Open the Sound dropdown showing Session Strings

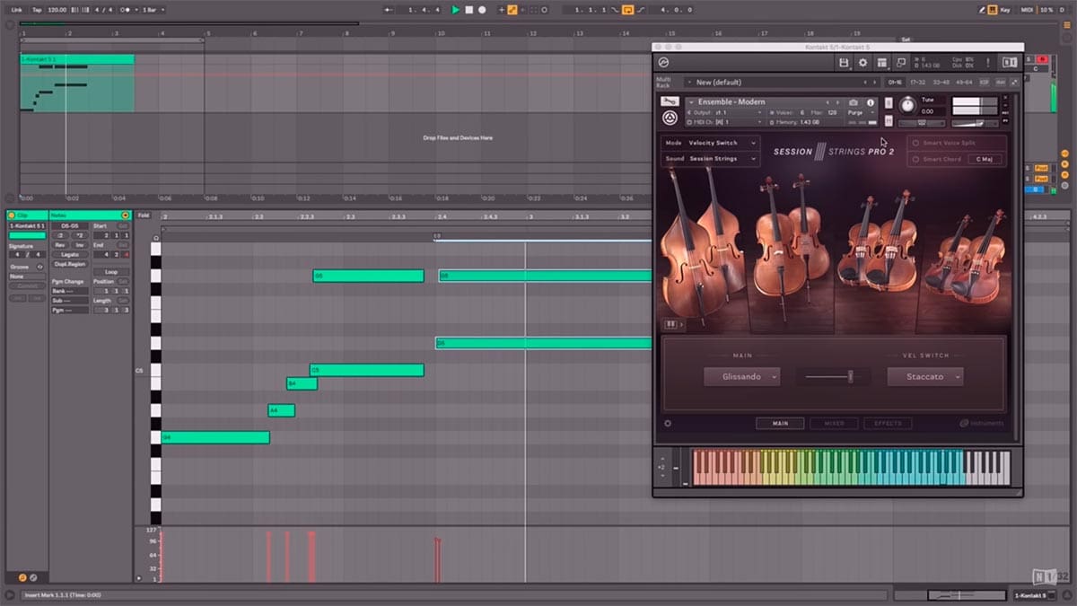coord(711,159)
